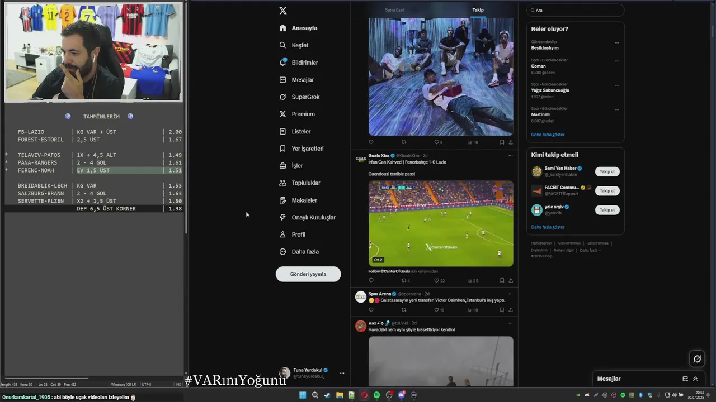Bookmark the Goals Xtra tweet
Viewport: 716px width, 402px height.
[x=502, y=280]
